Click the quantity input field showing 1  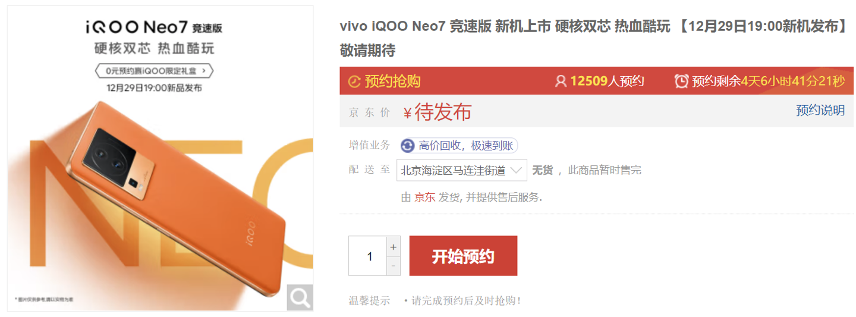367,256
